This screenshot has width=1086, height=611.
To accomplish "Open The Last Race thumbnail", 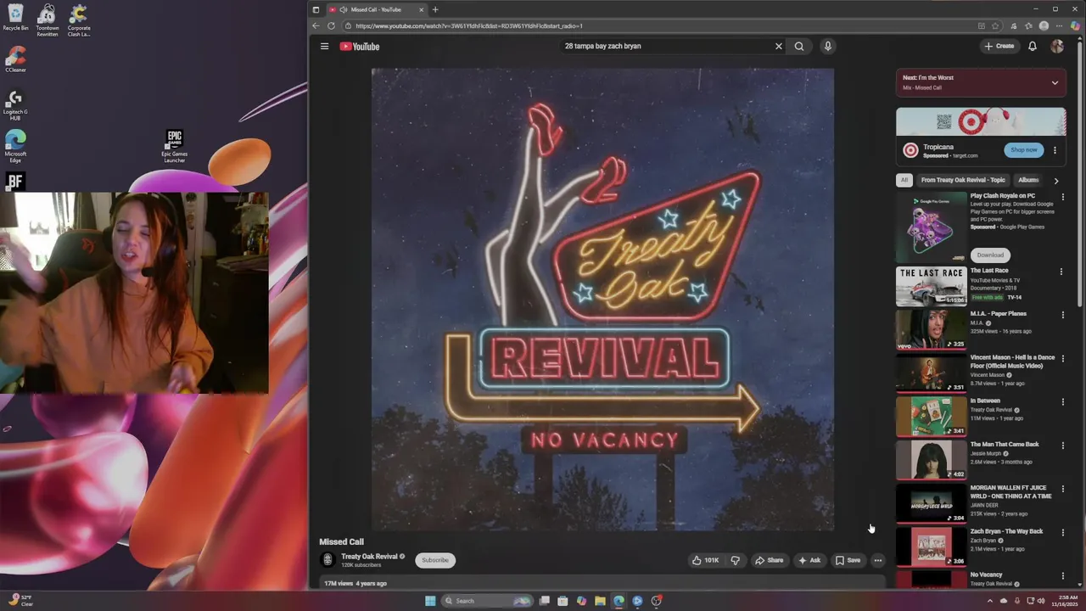I will click(932, 286).
